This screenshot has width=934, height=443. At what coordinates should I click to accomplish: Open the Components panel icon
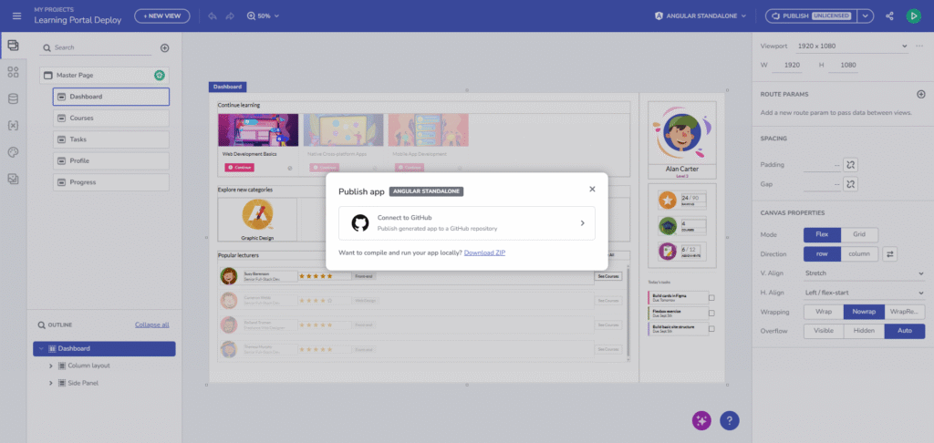[13, 72]
